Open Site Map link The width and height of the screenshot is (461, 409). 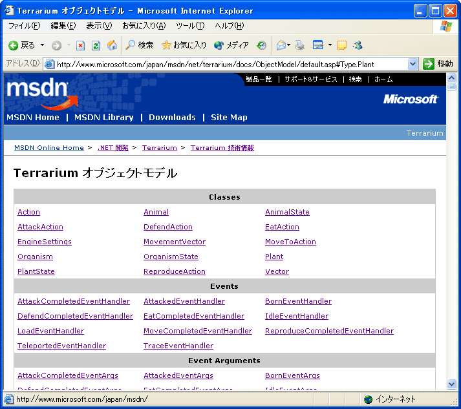coord(229,117)
